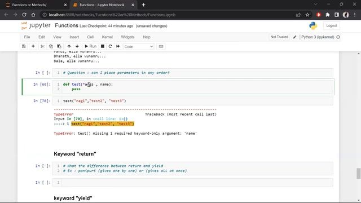
Task: Open the File menu
Action: coord(27,37)
